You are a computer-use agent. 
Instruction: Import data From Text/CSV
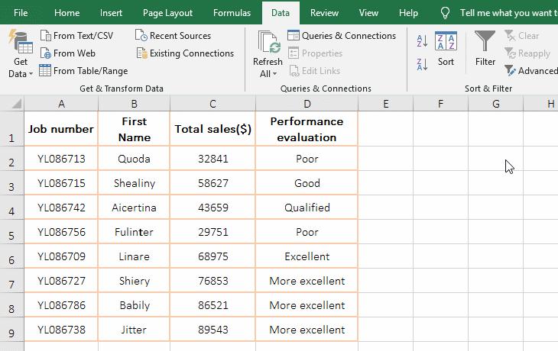tap(76, 35)
